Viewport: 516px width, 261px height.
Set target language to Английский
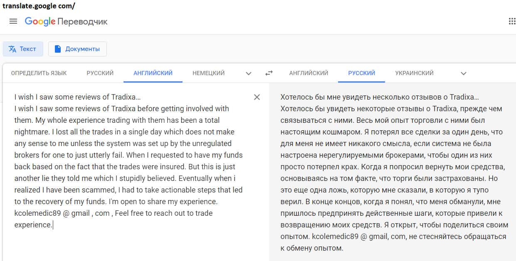click(x=309, y=73)
